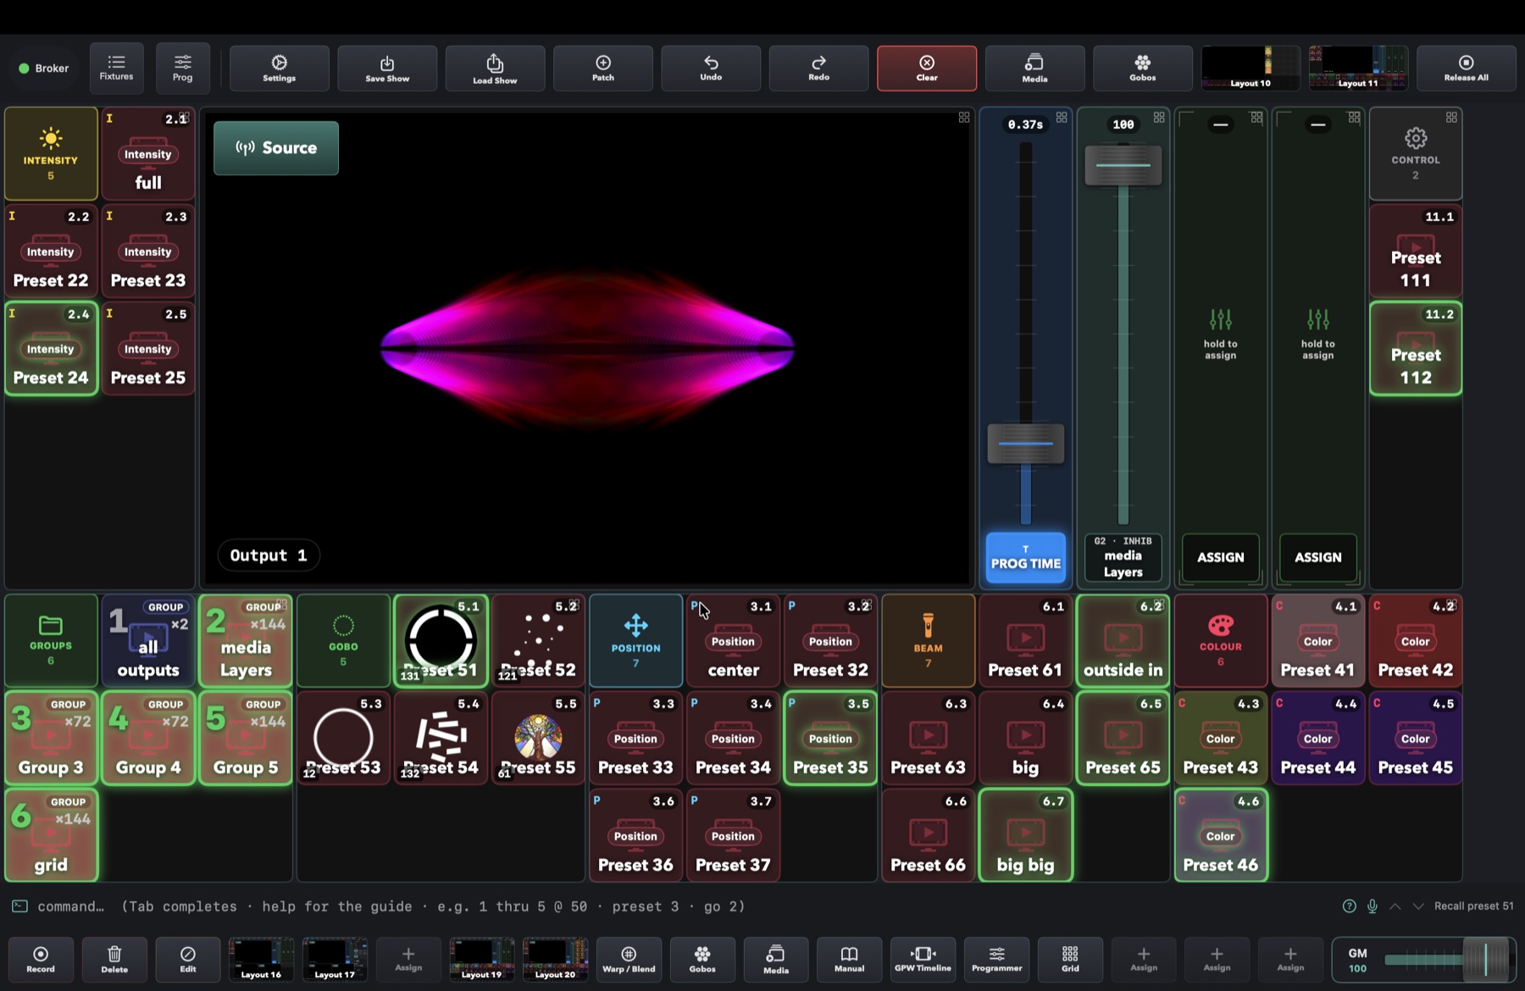Switch to Layout 20 thumbnail
The width and height of the screenshot is (1525, 991).
(555, 959)
